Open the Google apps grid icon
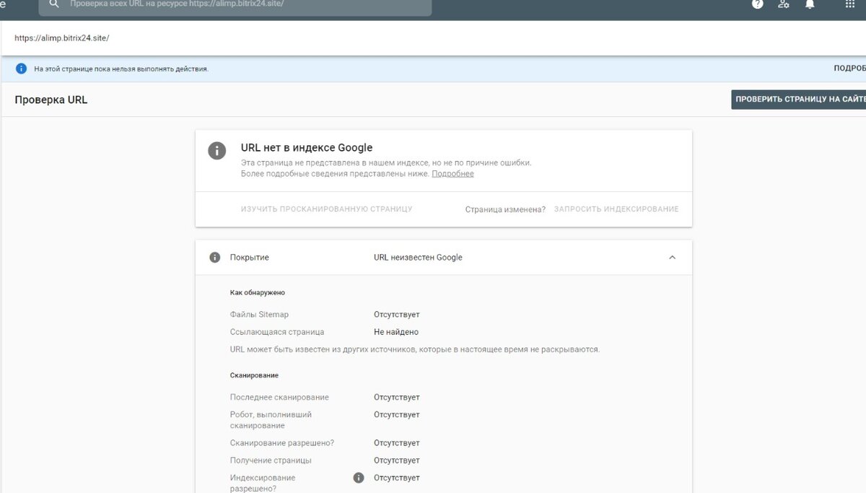The image size is (866, 493). pos(849,4)
